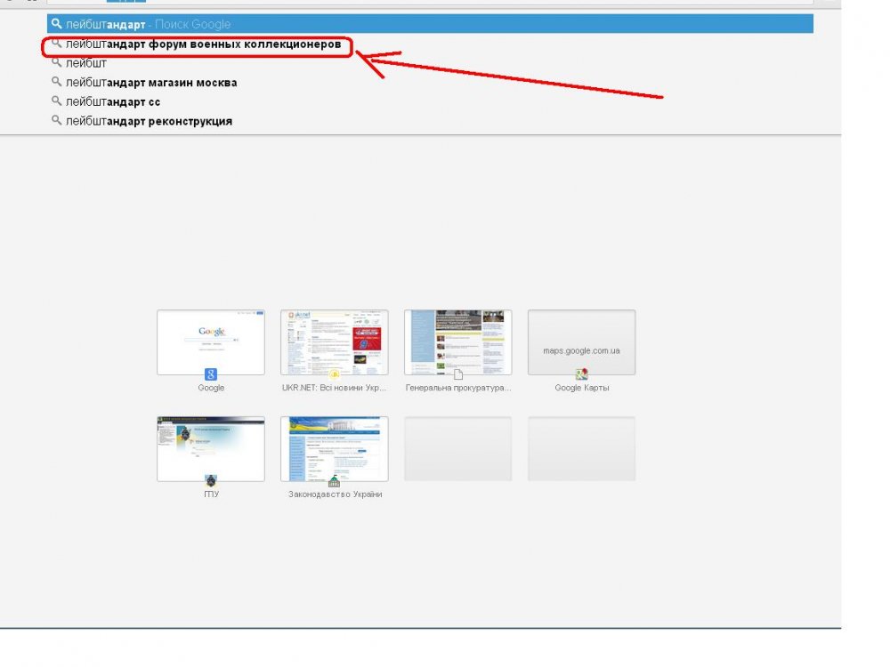The width and height of the screenshot is (890, 667).
Task: Click the Google Maps pin favicon
Action: [x=582, y=374]
